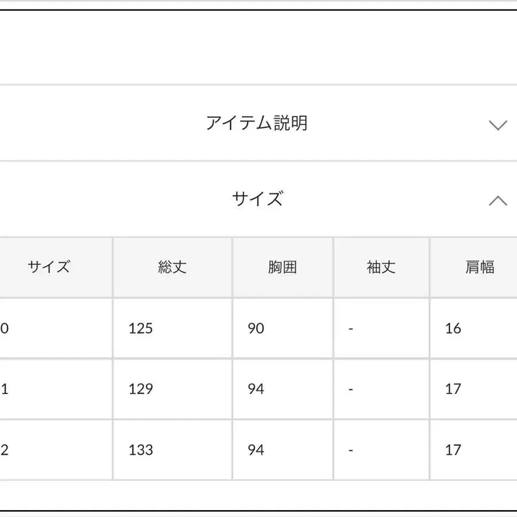Click the size 0 row label
517x517 pixels.
(x=3, y=329)
